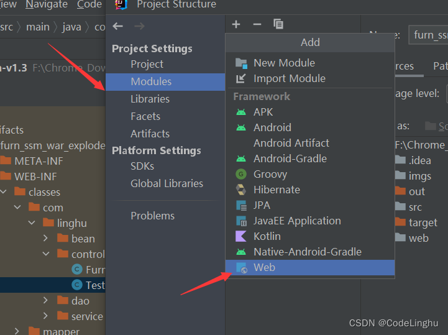
Task: Click the copy module icon
Action: point(278,24)
